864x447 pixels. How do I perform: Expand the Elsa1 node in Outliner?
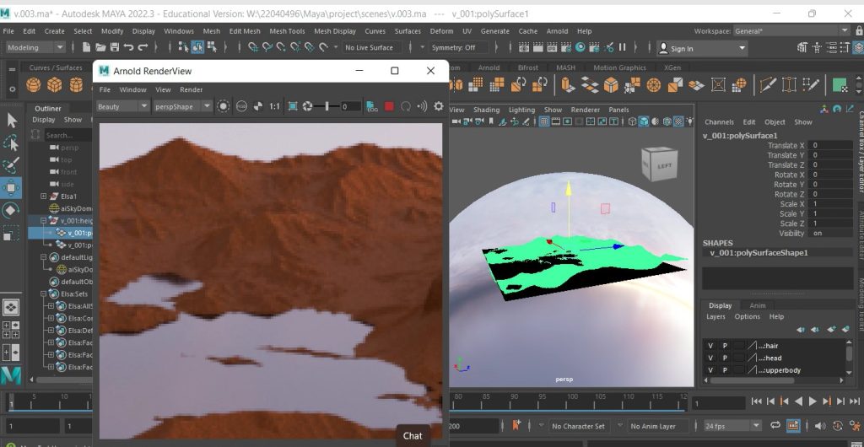44,196
